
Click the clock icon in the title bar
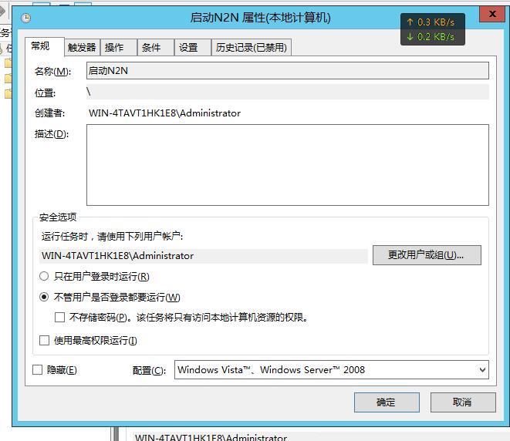[25, 18]
